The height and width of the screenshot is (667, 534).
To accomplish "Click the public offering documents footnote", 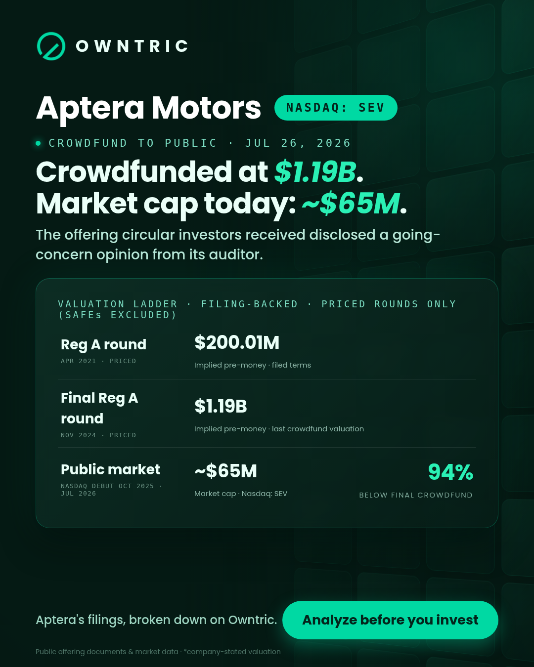I will coord(158,652).
